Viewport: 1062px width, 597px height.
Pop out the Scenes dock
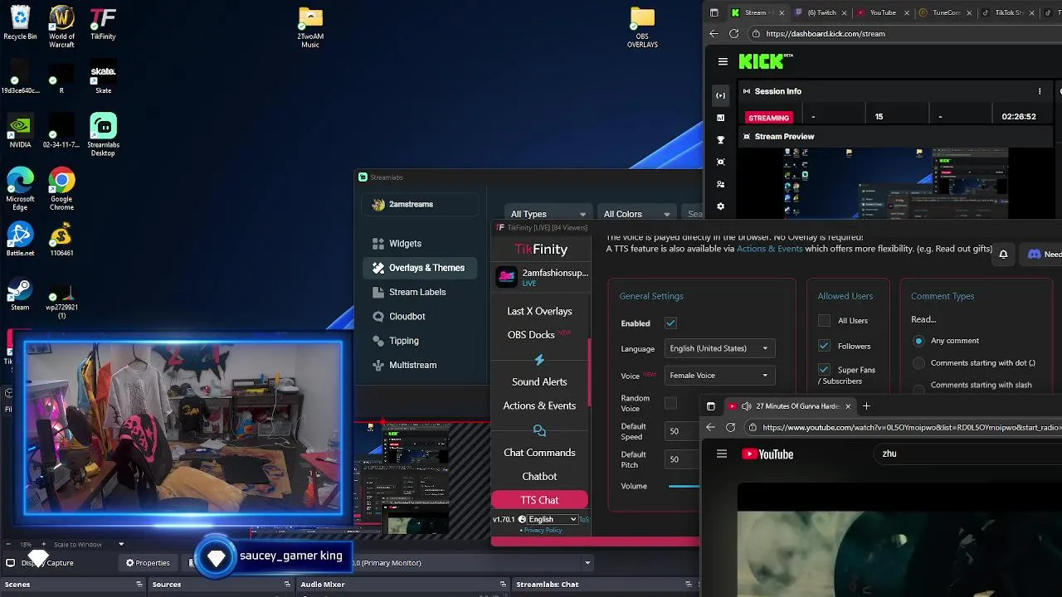[139, 585]
